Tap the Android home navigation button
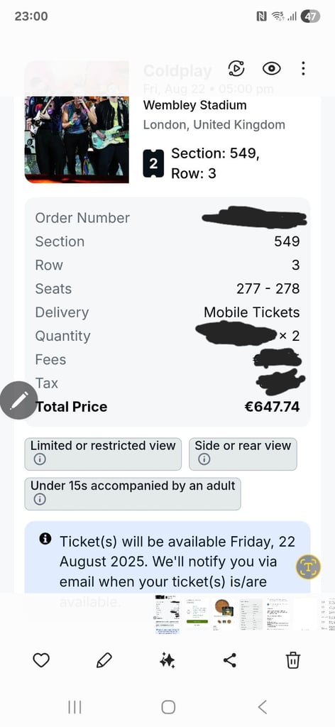Screen dimensions: 335x727 point(167,707)
